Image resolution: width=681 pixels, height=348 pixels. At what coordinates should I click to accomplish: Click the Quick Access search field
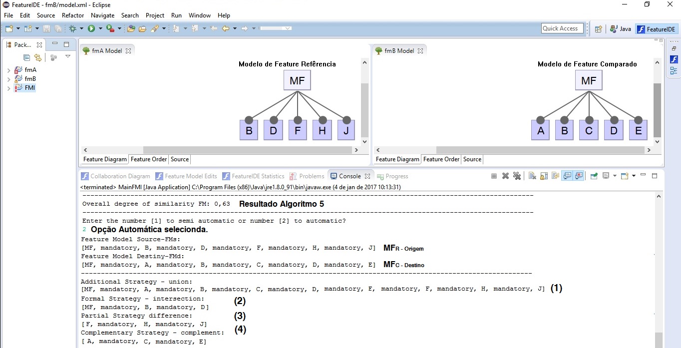tap(562, 28)
